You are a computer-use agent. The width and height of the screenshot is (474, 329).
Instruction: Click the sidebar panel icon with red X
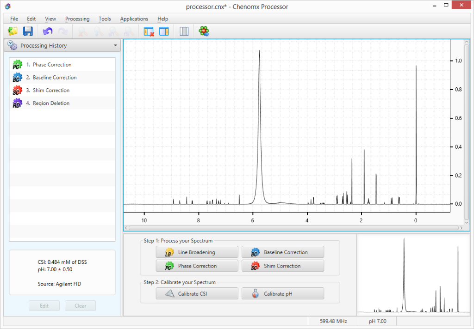(x=149, y=31)
